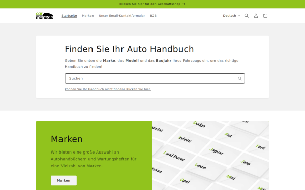Open Unser Email-Kontaktformular menu item

pyautogui.click(x=122, y=16)
